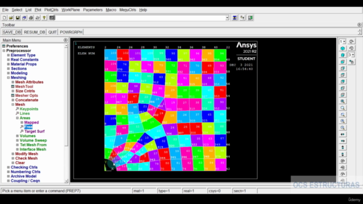
Task: Click Main Menu scrollbar down arrow
Action: pos(66,181)
